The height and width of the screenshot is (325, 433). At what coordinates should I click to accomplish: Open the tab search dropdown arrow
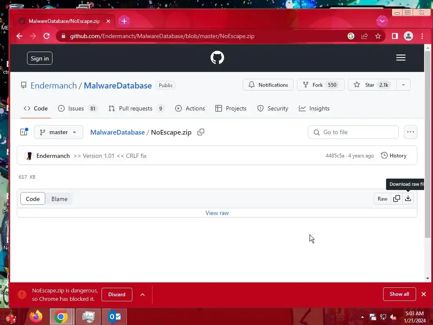point(382,21)
